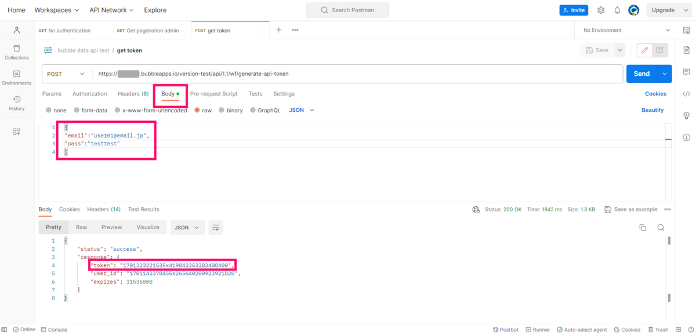This screenshot has height=333, width=696.
Task: Switch to the Headers (8) request tab
Action: tap(133, 94)
